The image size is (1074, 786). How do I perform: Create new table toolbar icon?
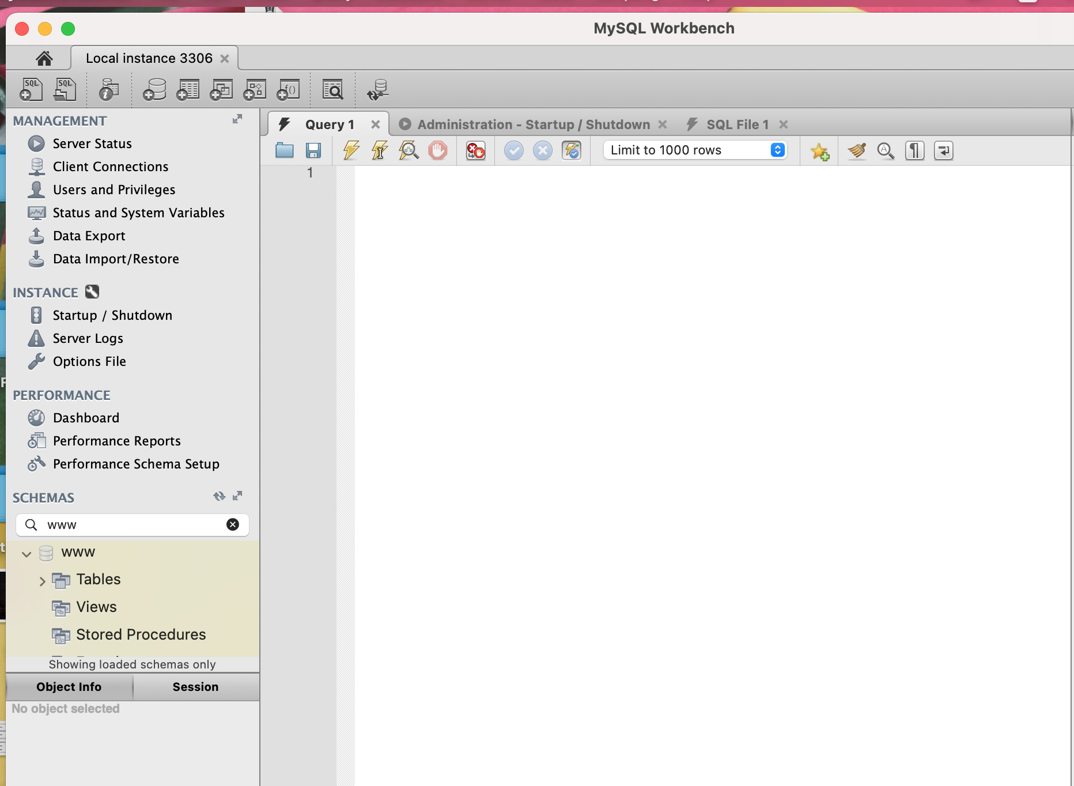188,89
